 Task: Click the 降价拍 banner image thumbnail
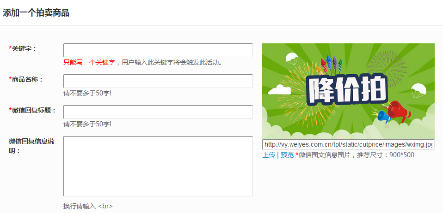click(x=348, y=91)
